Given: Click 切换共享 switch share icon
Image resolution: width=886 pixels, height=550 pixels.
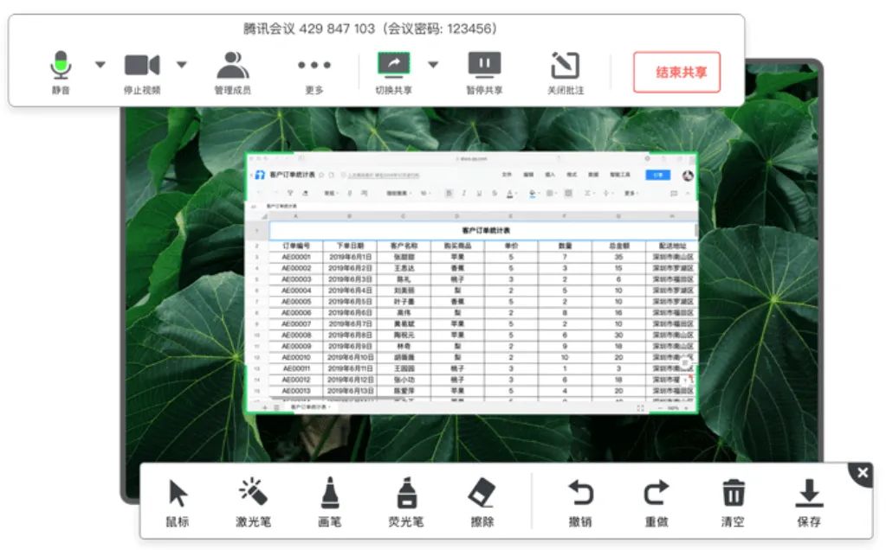Looking at the screenshot, I should click(394, 64).
